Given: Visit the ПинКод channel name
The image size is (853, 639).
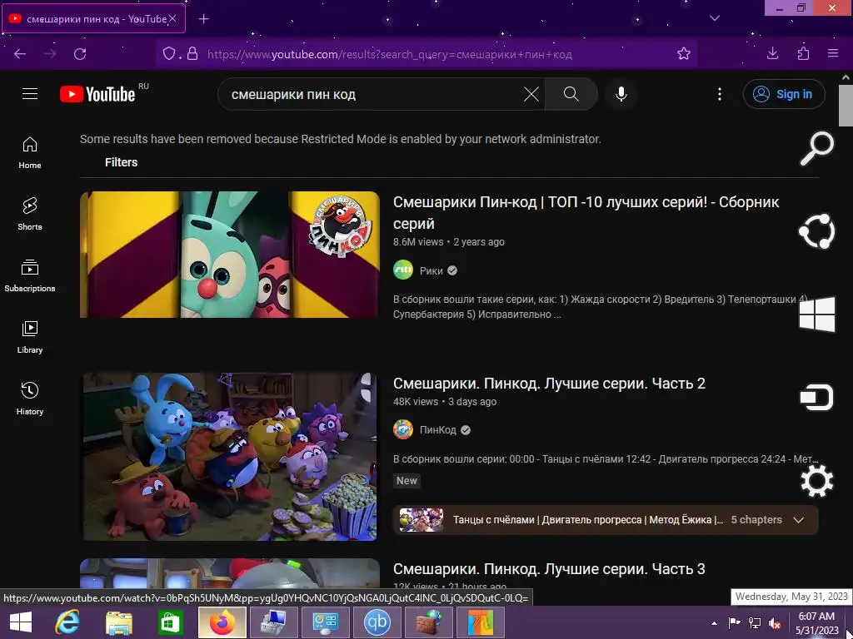Looking at the screenshot, I should coord(437,430).
